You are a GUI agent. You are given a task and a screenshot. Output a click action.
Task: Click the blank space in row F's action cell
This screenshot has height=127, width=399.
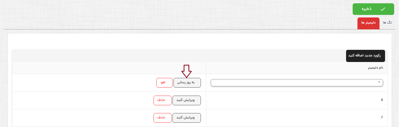[81, 118]
